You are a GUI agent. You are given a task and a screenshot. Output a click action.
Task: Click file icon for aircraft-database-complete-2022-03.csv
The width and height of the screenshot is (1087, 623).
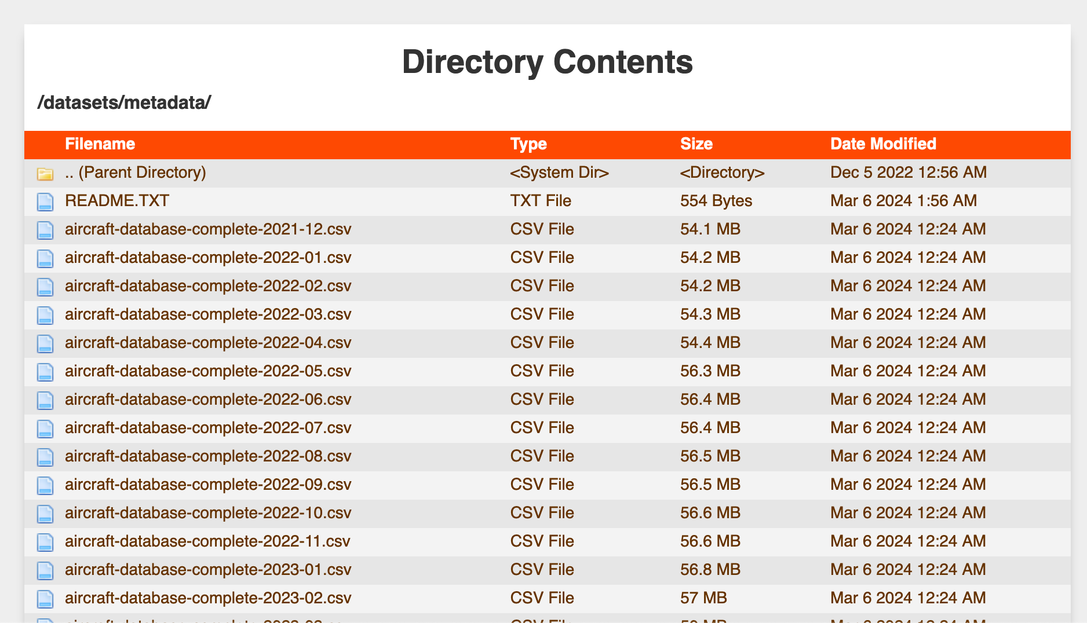click(45, 315)
